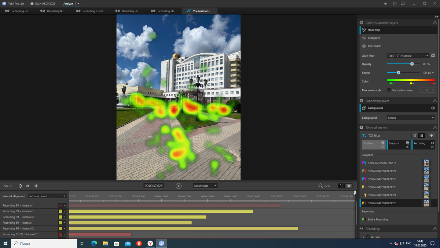Image resolution: width=440 pixels, height=248 pixels.
Task: Click thumbnail of snapshot 5269768492889009625
Action: tap(426, 203)
